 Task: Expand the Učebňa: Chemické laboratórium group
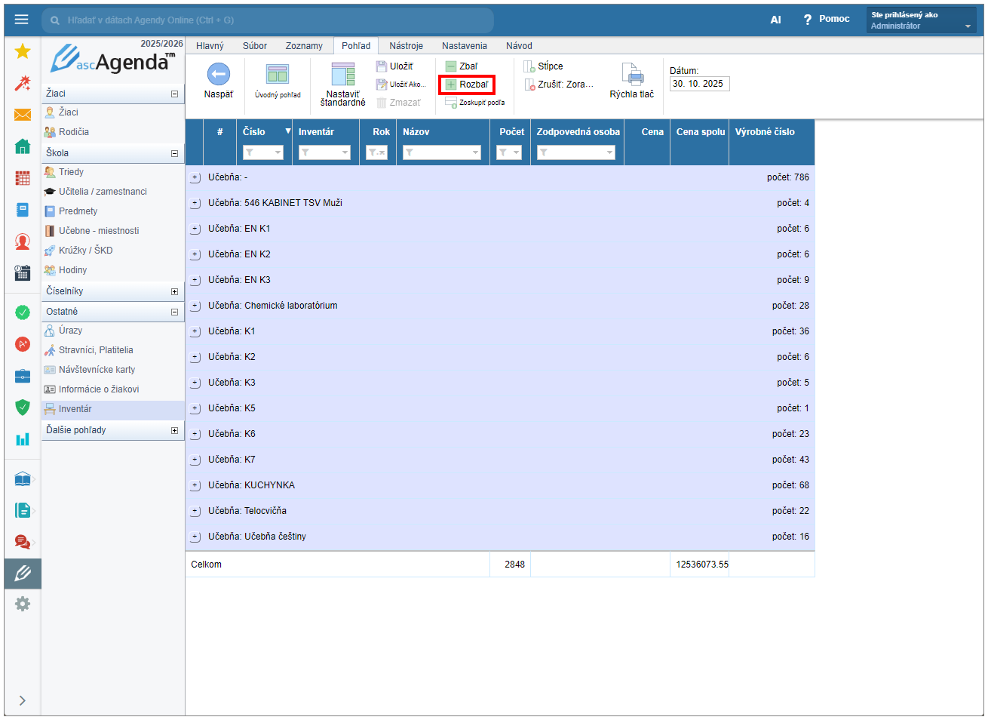click(x=195, y=306)
